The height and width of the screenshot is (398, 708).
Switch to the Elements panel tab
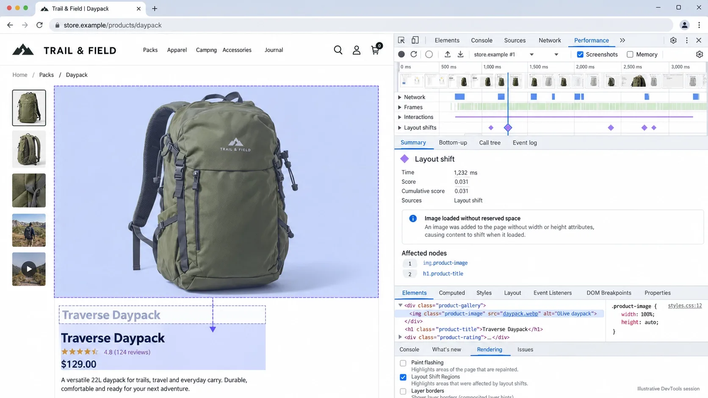[447, 40]
